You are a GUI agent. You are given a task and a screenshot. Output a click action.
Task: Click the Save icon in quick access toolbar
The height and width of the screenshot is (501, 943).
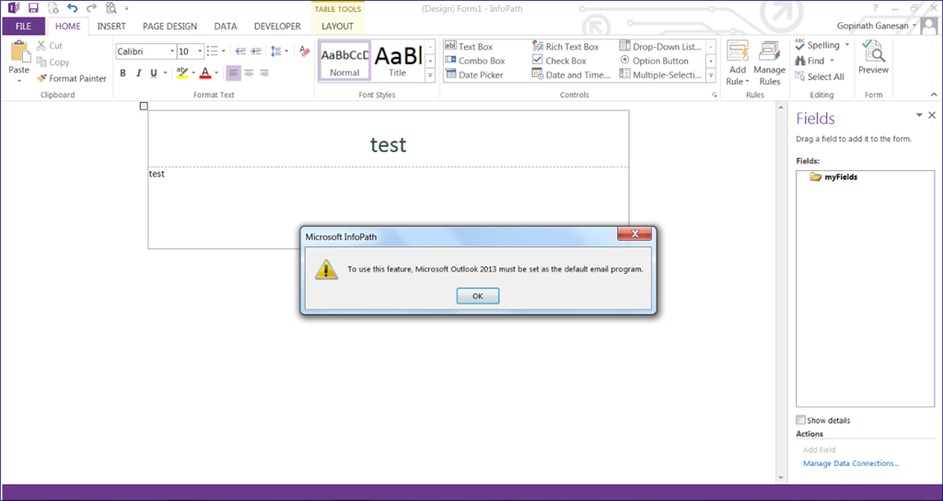tap(34, 8)
